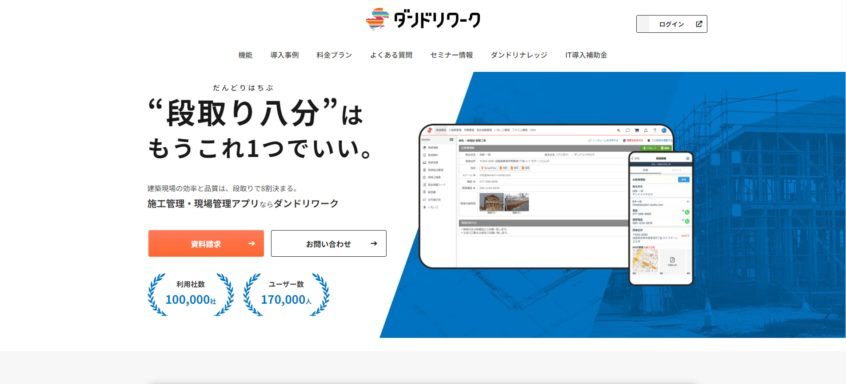Click 施工管理・現場管理アプリならダンドリワーク text
This screenshot has width=846, height=384.
tap(243, 204)
